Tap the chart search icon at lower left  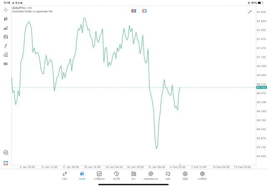click(x=6, y=153)
